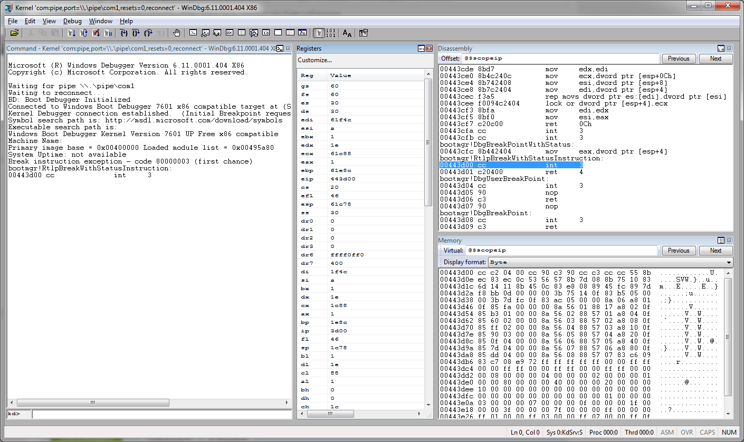Click status bar Proc 000:0 entry

click(x=603, y=433)
